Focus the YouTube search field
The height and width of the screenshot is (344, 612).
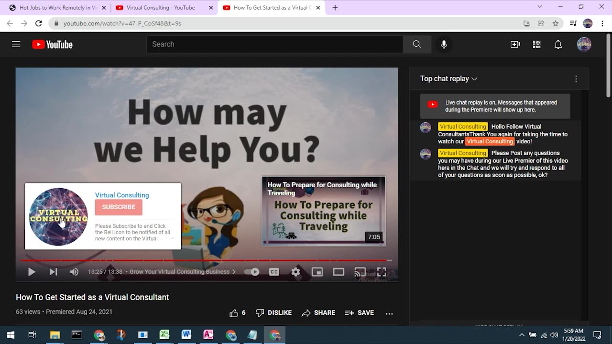click(x=275, y=44)
